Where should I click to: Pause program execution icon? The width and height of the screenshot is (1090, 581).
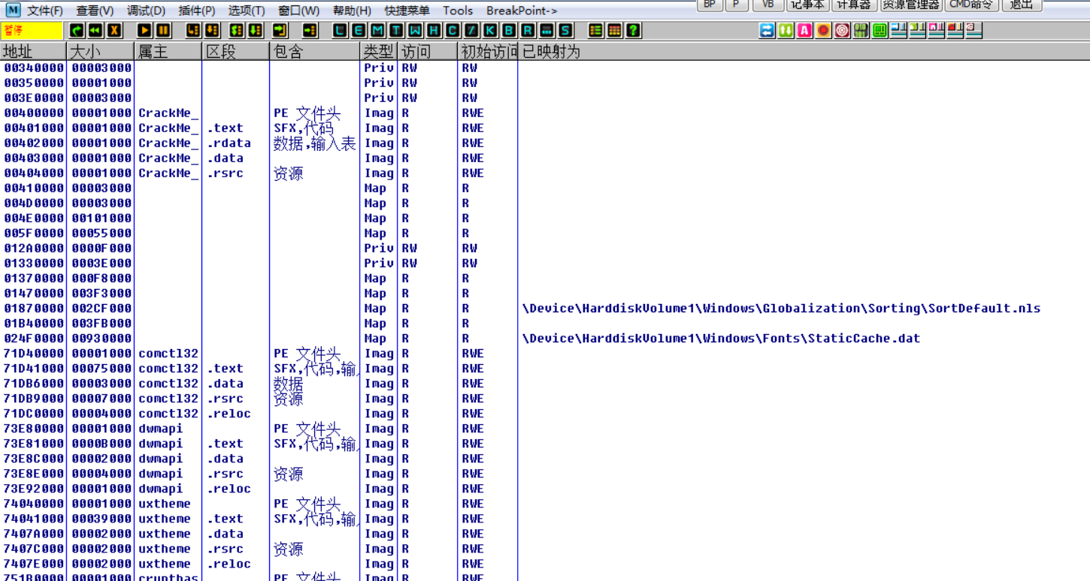[164, 32]
